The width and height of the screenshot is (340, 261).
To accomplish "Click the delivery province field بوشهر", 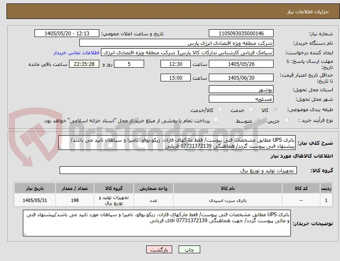I will click(241, 89).
